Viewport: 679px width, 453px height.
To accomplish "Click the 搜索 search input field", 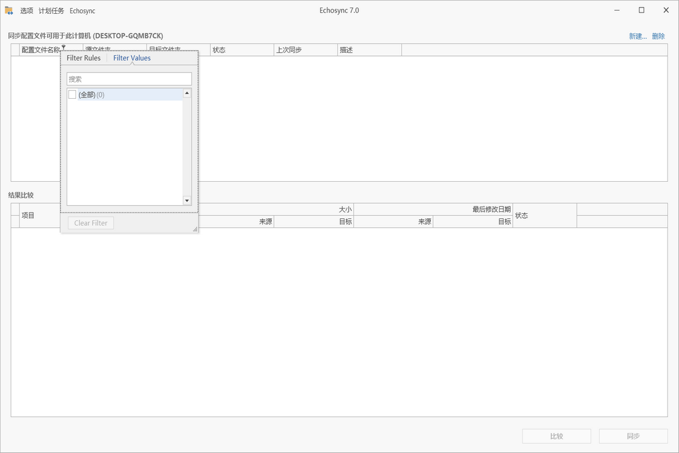I will pos(128,78).
